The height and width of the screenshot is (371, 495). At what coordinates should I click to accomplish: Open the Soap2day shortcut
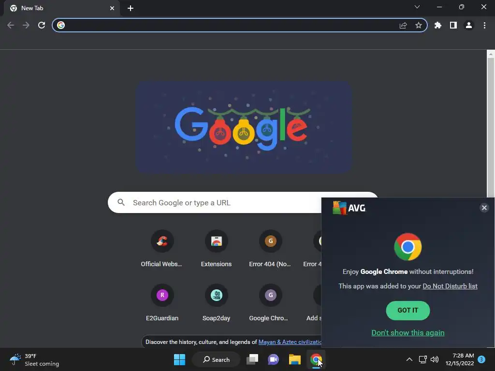(216, 303)
